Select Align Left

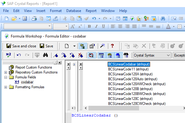pos(113,26)
